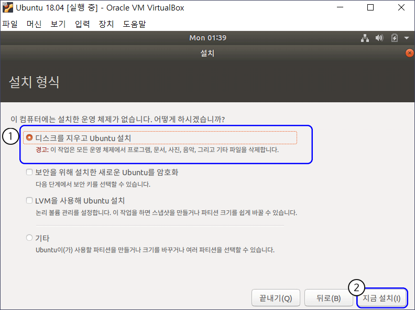Click the text '다음 단계에서 보안 키를 선택할 수 있습니다.'

(x=93, y=184)
